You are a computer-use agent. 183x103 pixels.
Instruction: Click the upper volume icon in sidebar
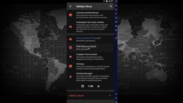[x=116, y=9]
